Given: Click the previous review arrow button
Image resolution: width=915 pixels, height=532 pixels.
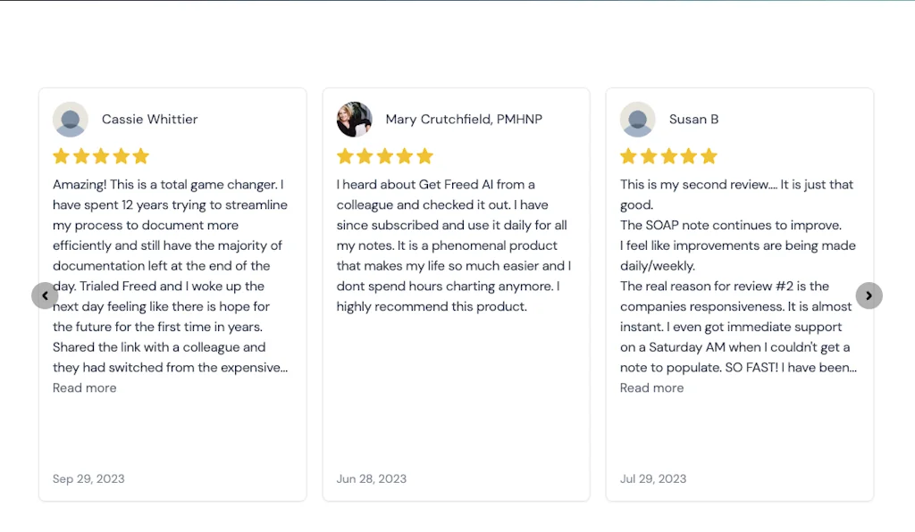Looking at the screenshot, I should [45, 295].
